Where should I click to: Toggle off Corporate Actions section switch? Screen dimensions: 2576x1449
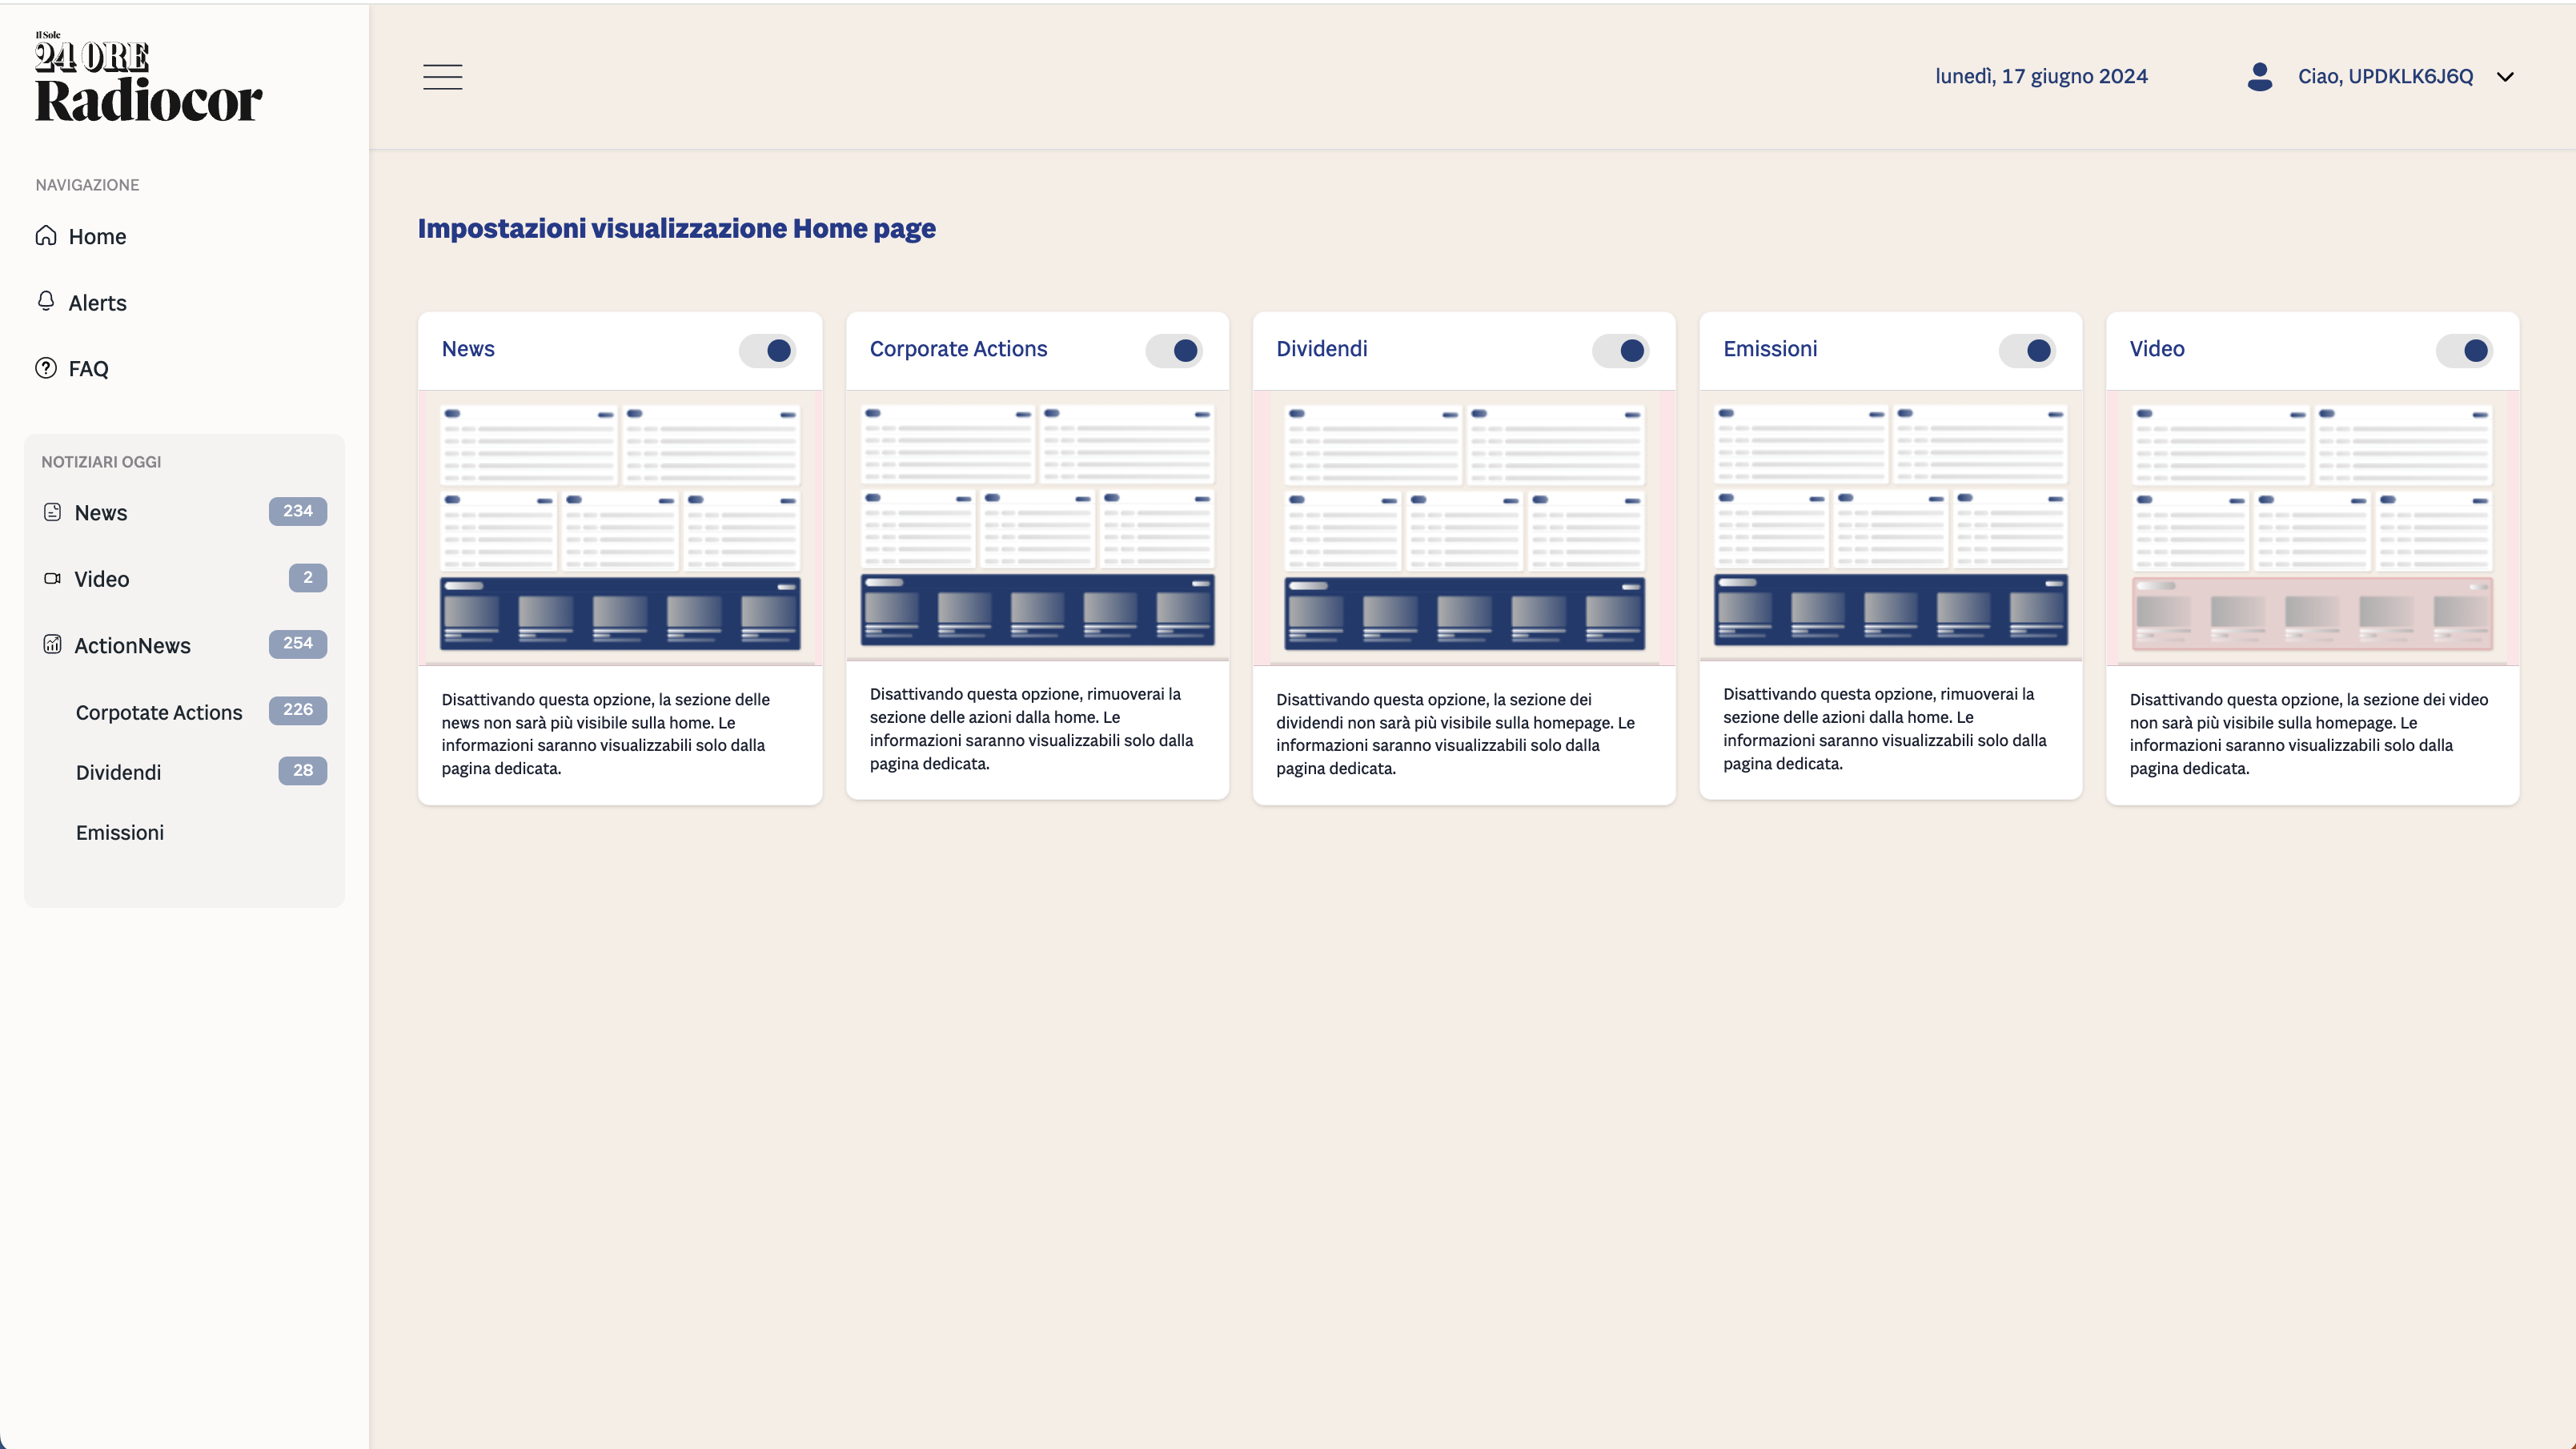[1174, 350]
